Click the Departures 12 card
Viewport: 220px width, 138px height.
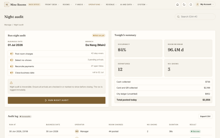click(138, 68)
